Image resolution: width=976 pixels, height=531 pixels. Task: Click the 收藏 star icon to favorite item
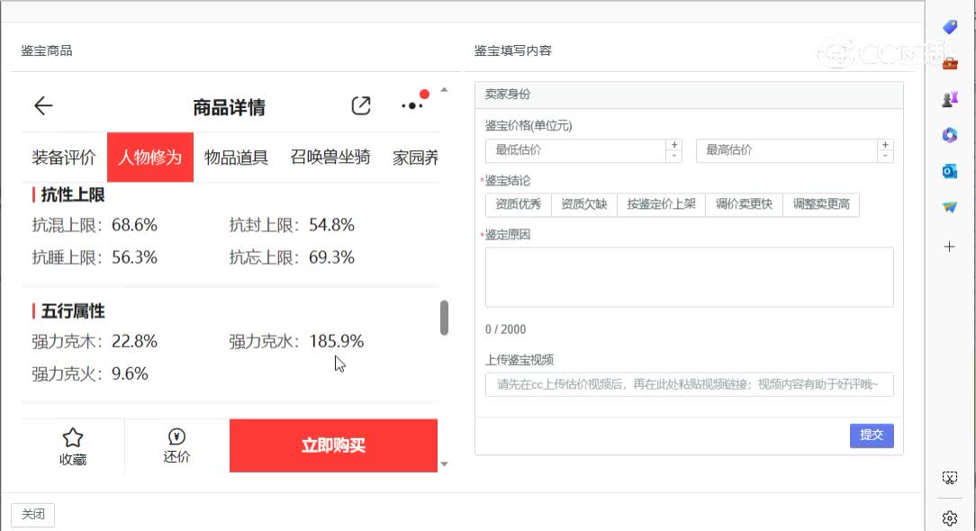coord(73,439)
